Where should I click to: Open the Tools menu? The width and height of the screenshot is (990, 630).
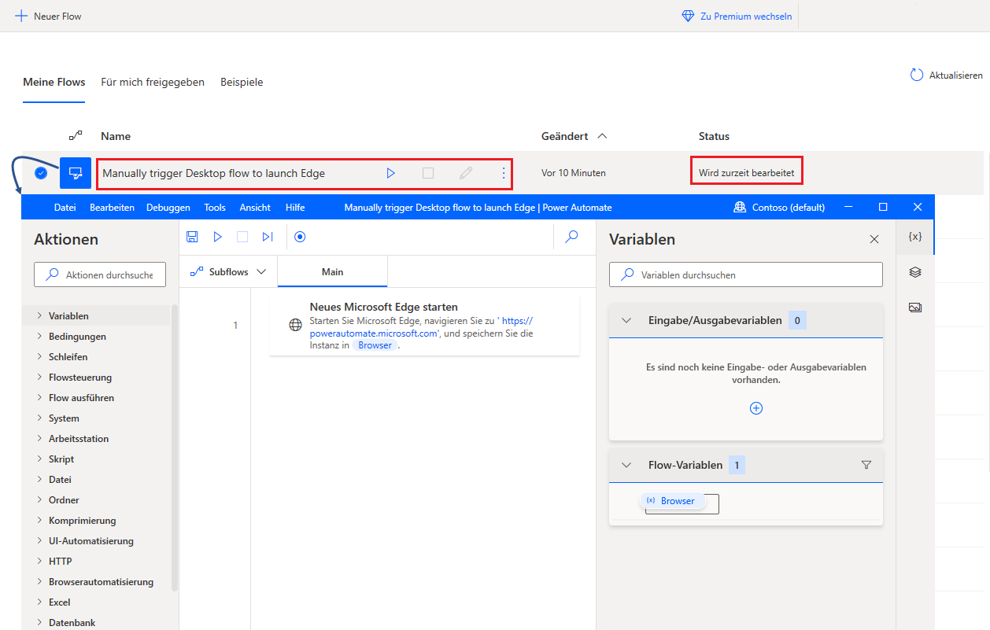tap(215, 208)
